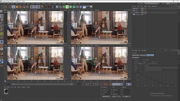Click the highlighted green generator icon
Image resolution: width=180 pixels, height=101 pixels.
(67, 7)
